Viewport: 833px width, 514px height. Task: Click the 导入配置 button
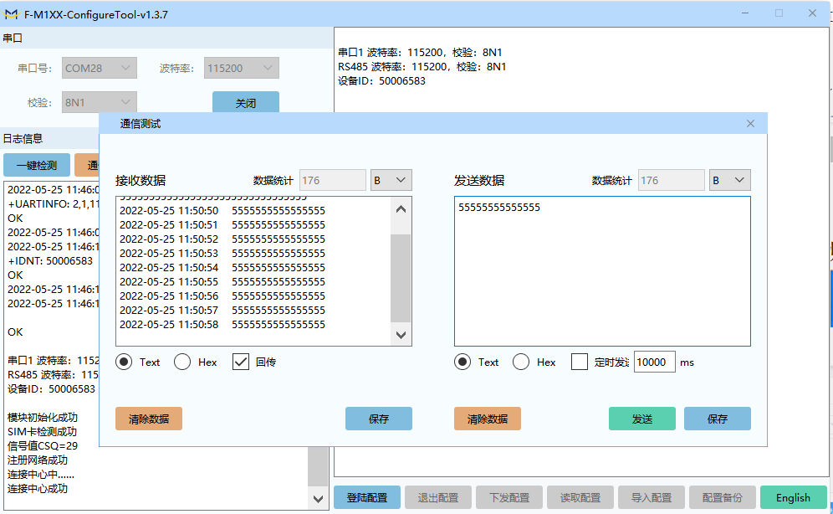[x=652, y=497]
